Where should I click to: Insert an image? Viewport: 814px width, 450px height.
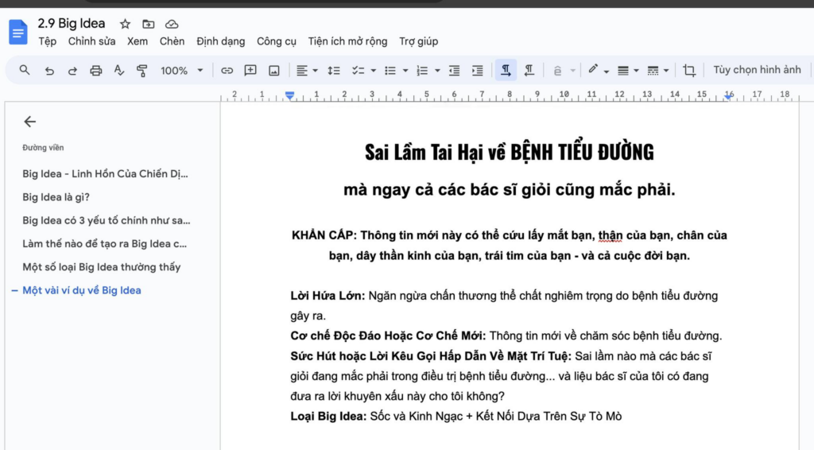[x=274, y=71]
